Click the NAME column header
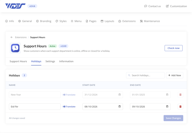 [x=12, y=85]
